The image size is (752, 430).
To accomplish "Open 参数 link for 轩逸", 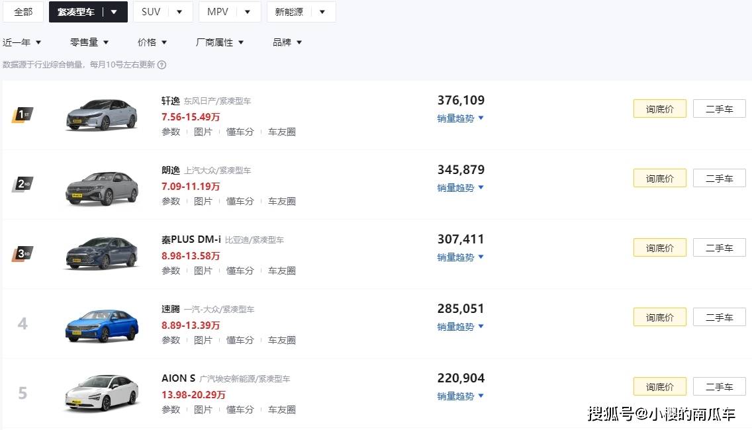I will [x=171, y=132].
